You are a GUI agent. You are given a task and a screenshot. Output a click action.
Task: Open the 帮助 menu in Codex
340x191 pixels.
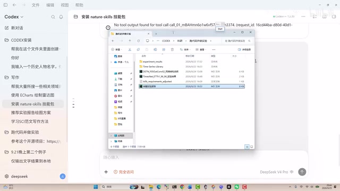click(x=79, y=5)
